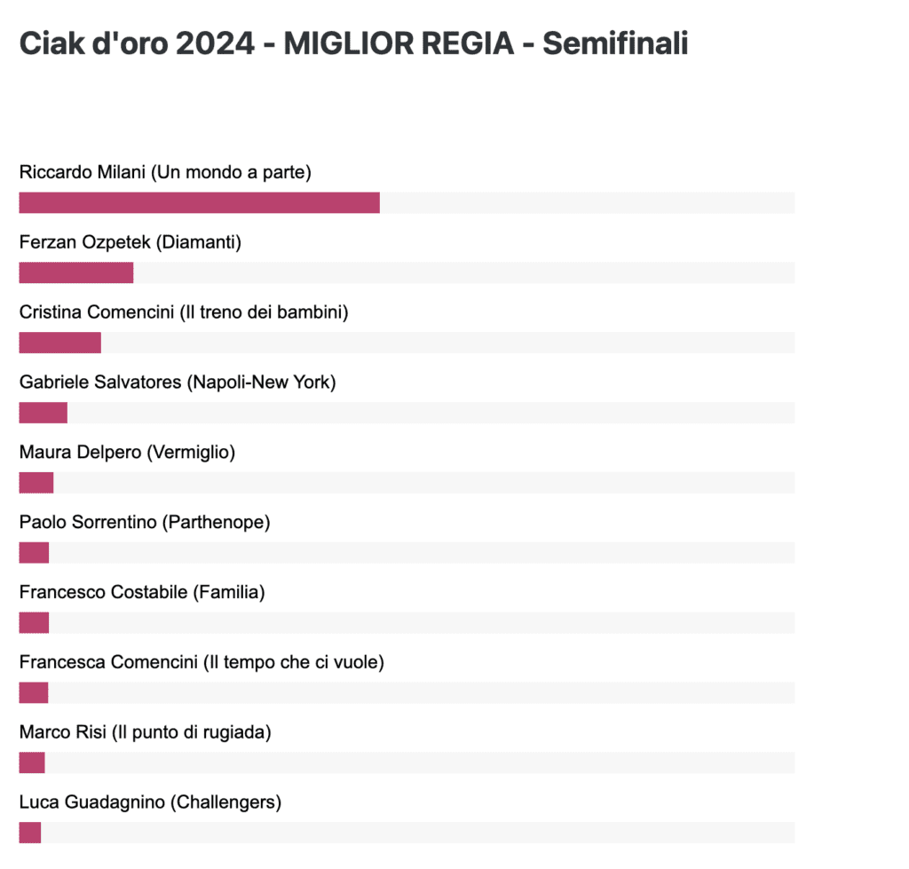This screenshot has height=869, width=909.
Task: Click the Marco Risi pink bar
Action: (32, 762)
